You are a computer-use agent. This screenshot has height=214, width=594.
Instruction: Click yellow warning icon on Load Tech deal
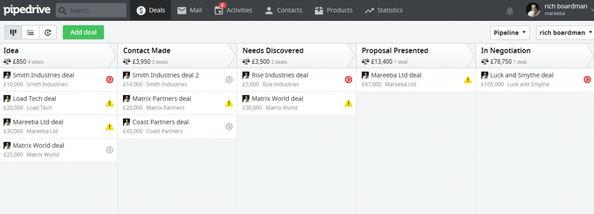(110, 103)
